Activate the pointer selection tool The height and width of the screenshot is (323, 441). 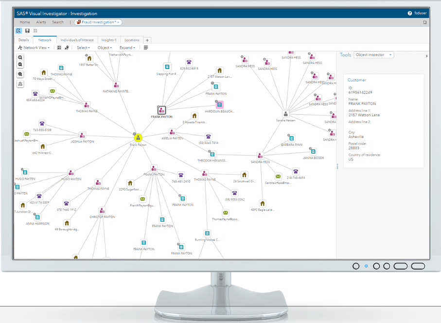[19, 31]
